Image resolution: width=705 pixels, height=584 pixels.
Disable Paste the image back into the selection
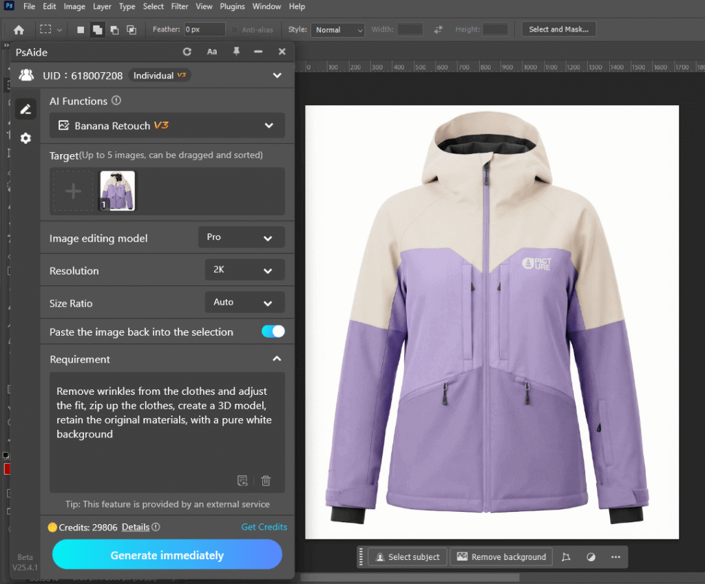[273, 331]
